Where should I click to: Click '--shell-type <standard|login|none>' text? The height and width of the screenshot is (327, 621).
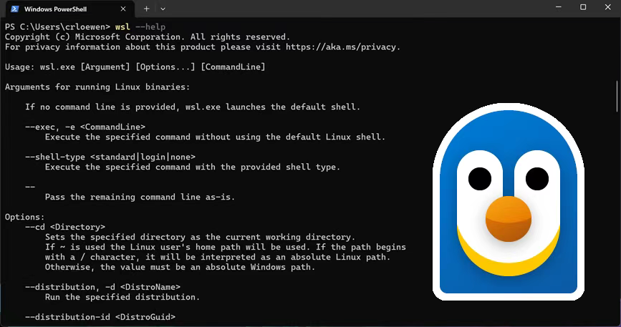[110, 157]
